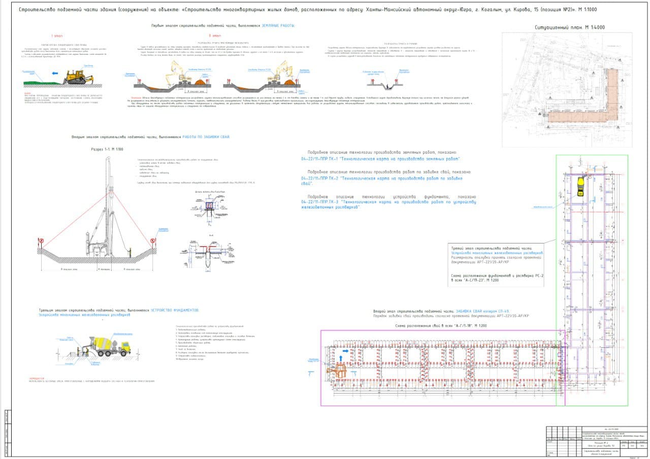Click the yellow concrete mixer truck
The image size is (650, 459).
[110, 345]
